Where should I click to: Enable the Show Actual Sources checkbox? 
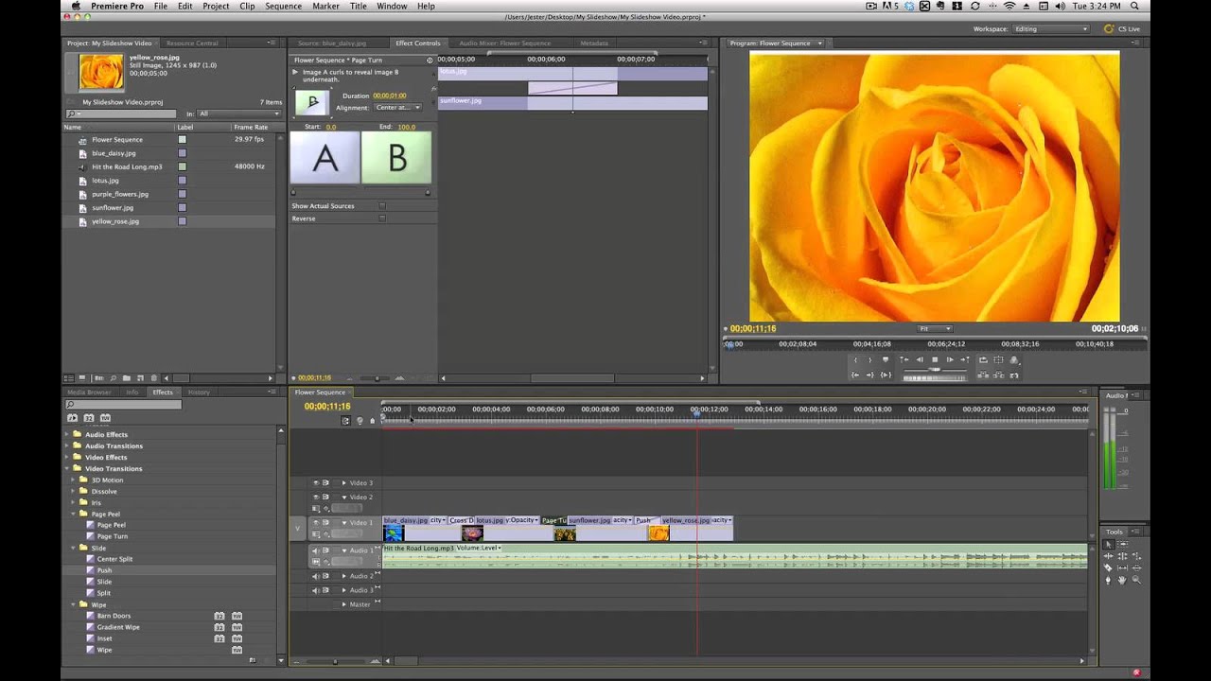click(382, 205)
